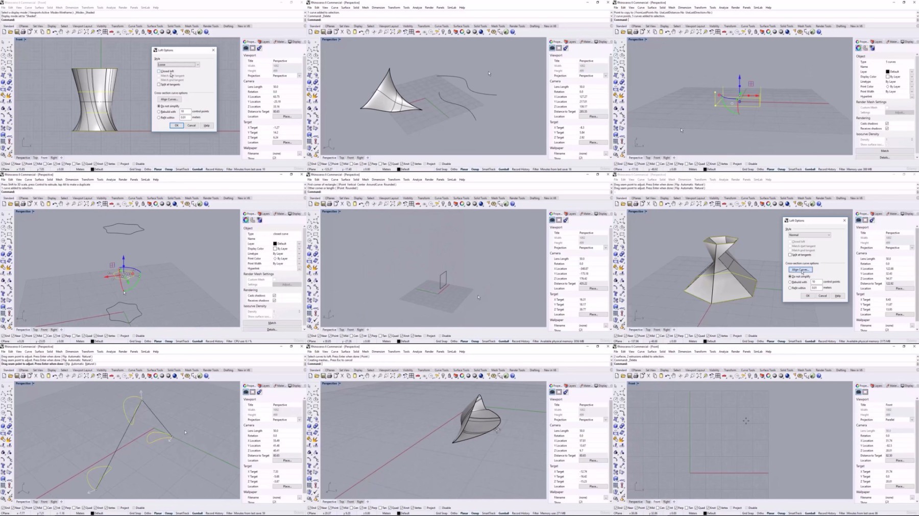Click Undo icon in window with shell-shaped loft

[x=361, y=376]
